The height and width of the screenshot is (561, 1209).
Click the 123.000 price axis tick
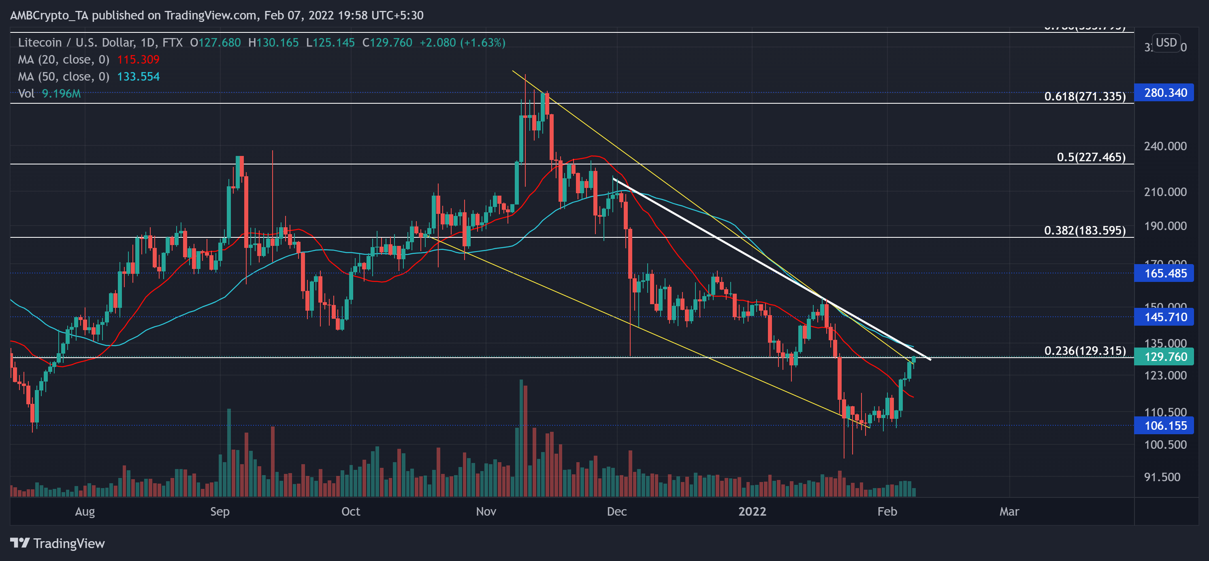(x=1165, y=375)
